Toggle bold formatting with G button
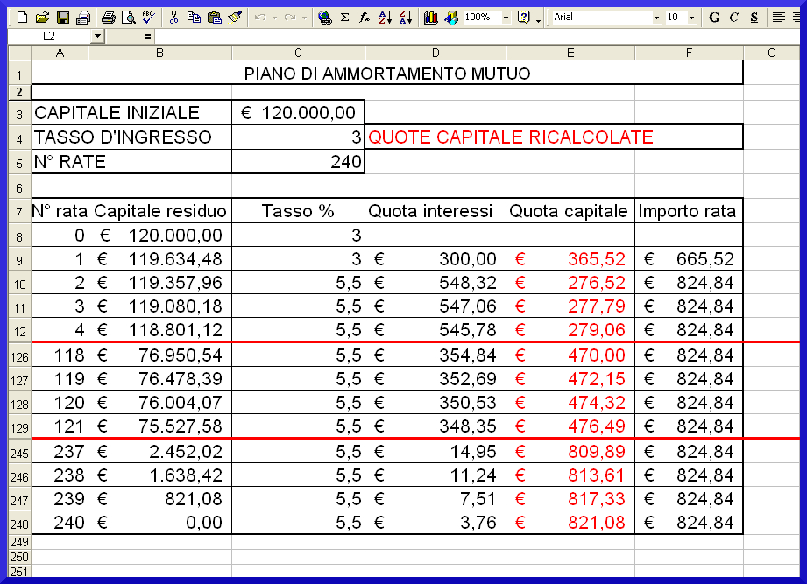Image resolution: width=807 pixels, height=584 pixels. point(714,18)
